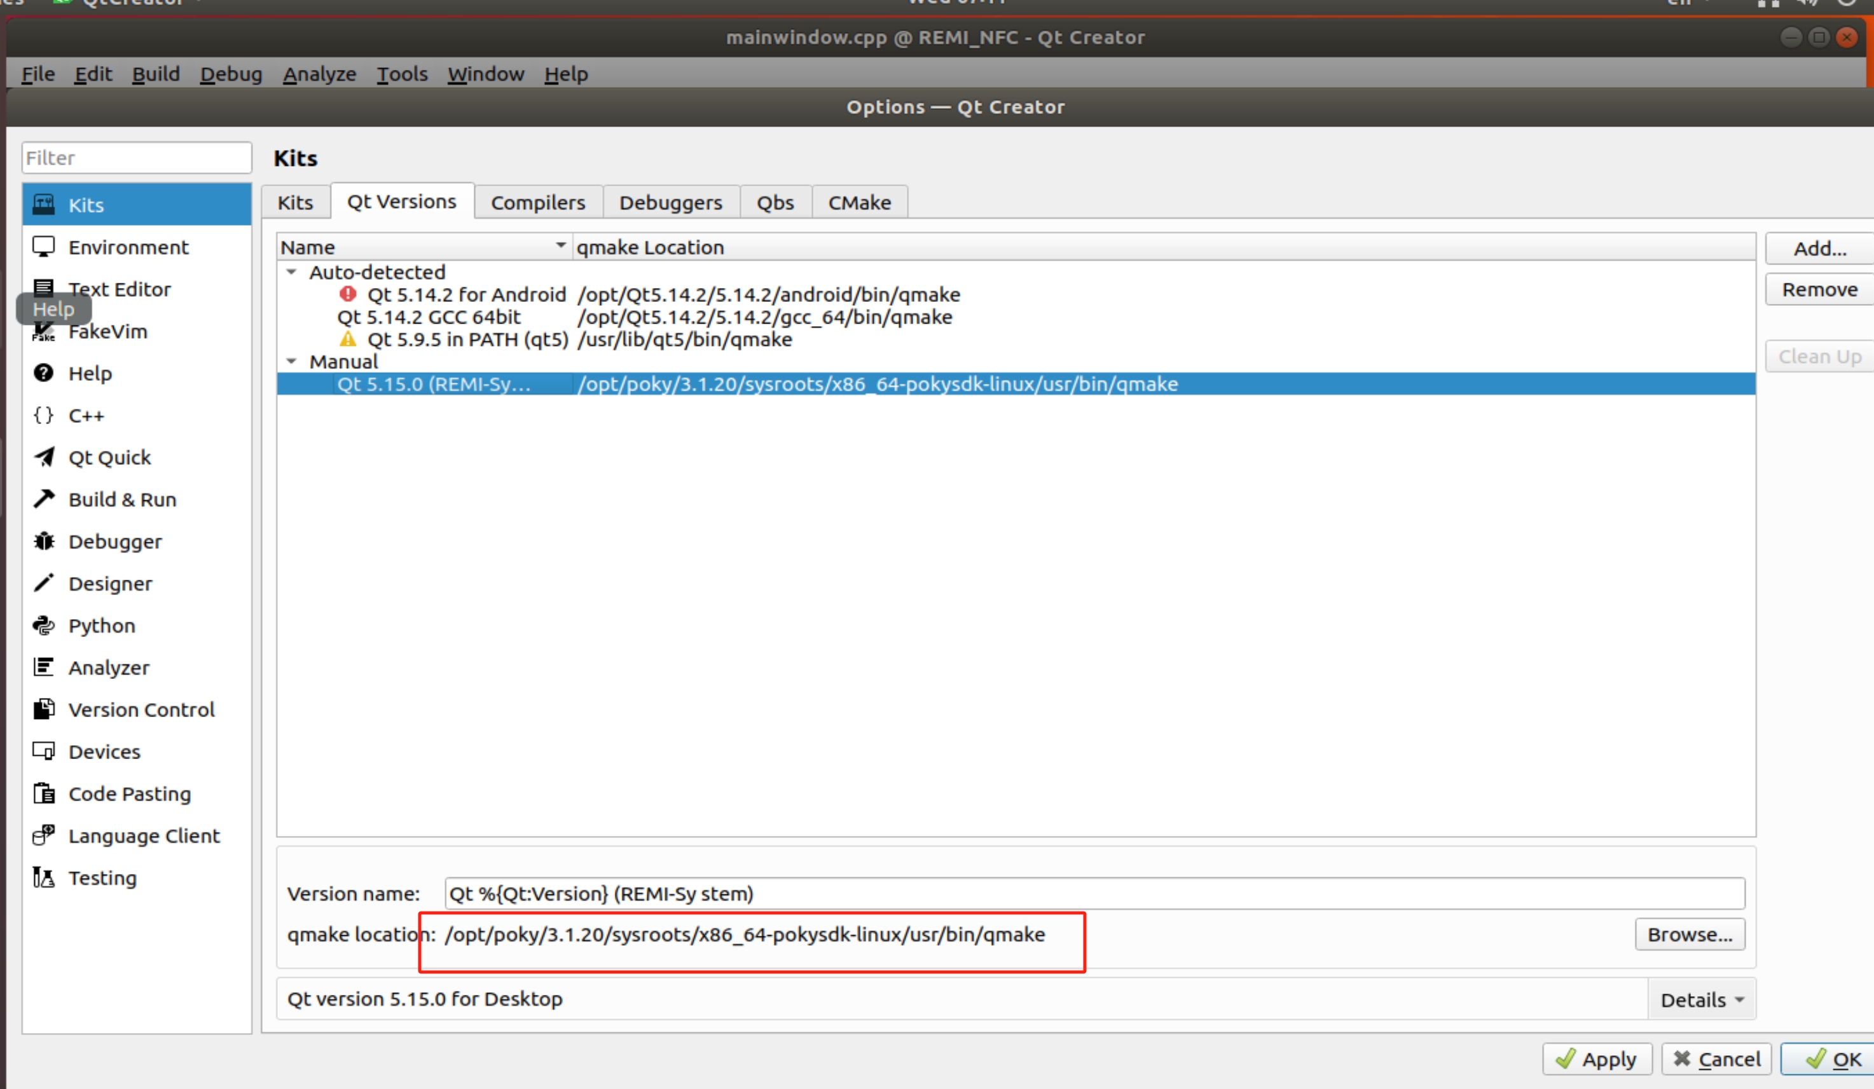Image resolution: width=1874 pixels, height=1089 pixels.
Task: Select Qt 5.14.2 for Android row
Action: (1016, 294)
